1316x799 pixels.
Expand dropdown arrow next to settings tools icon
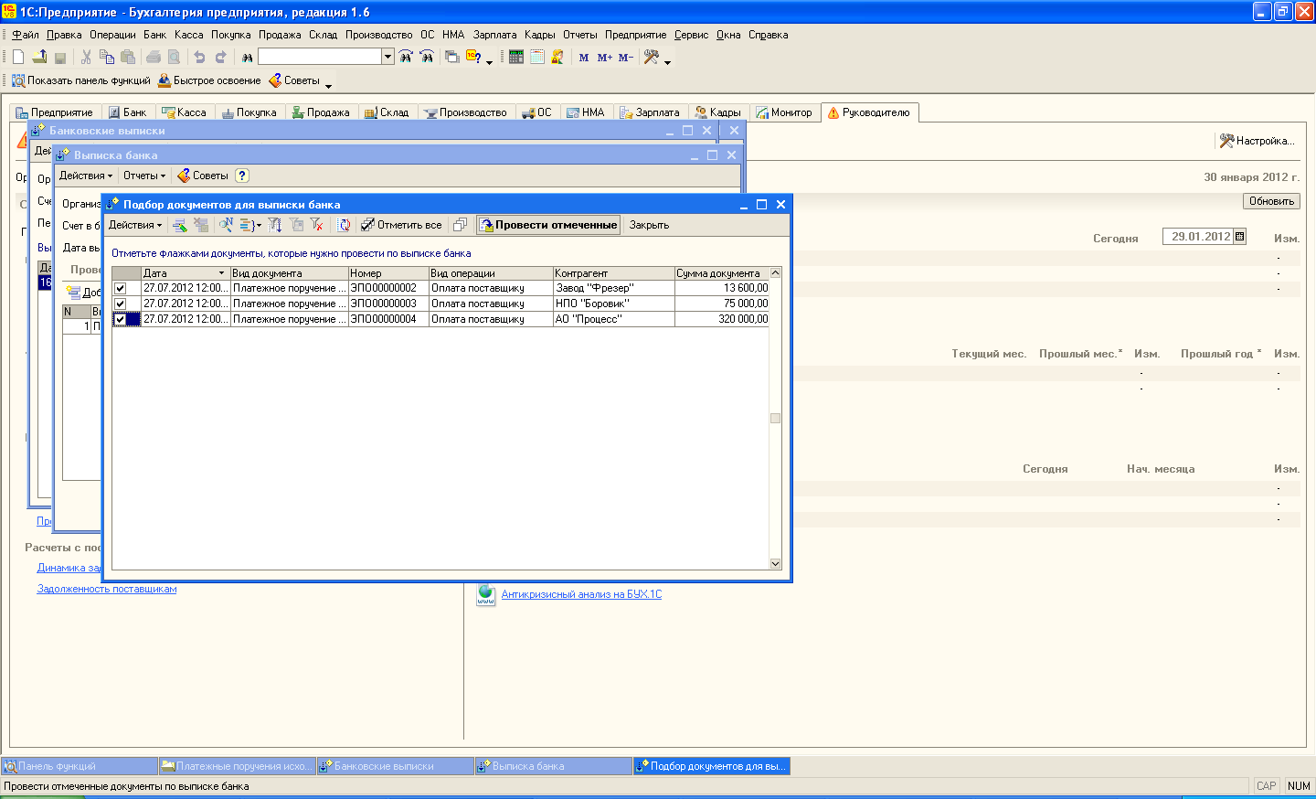(667, 61)
